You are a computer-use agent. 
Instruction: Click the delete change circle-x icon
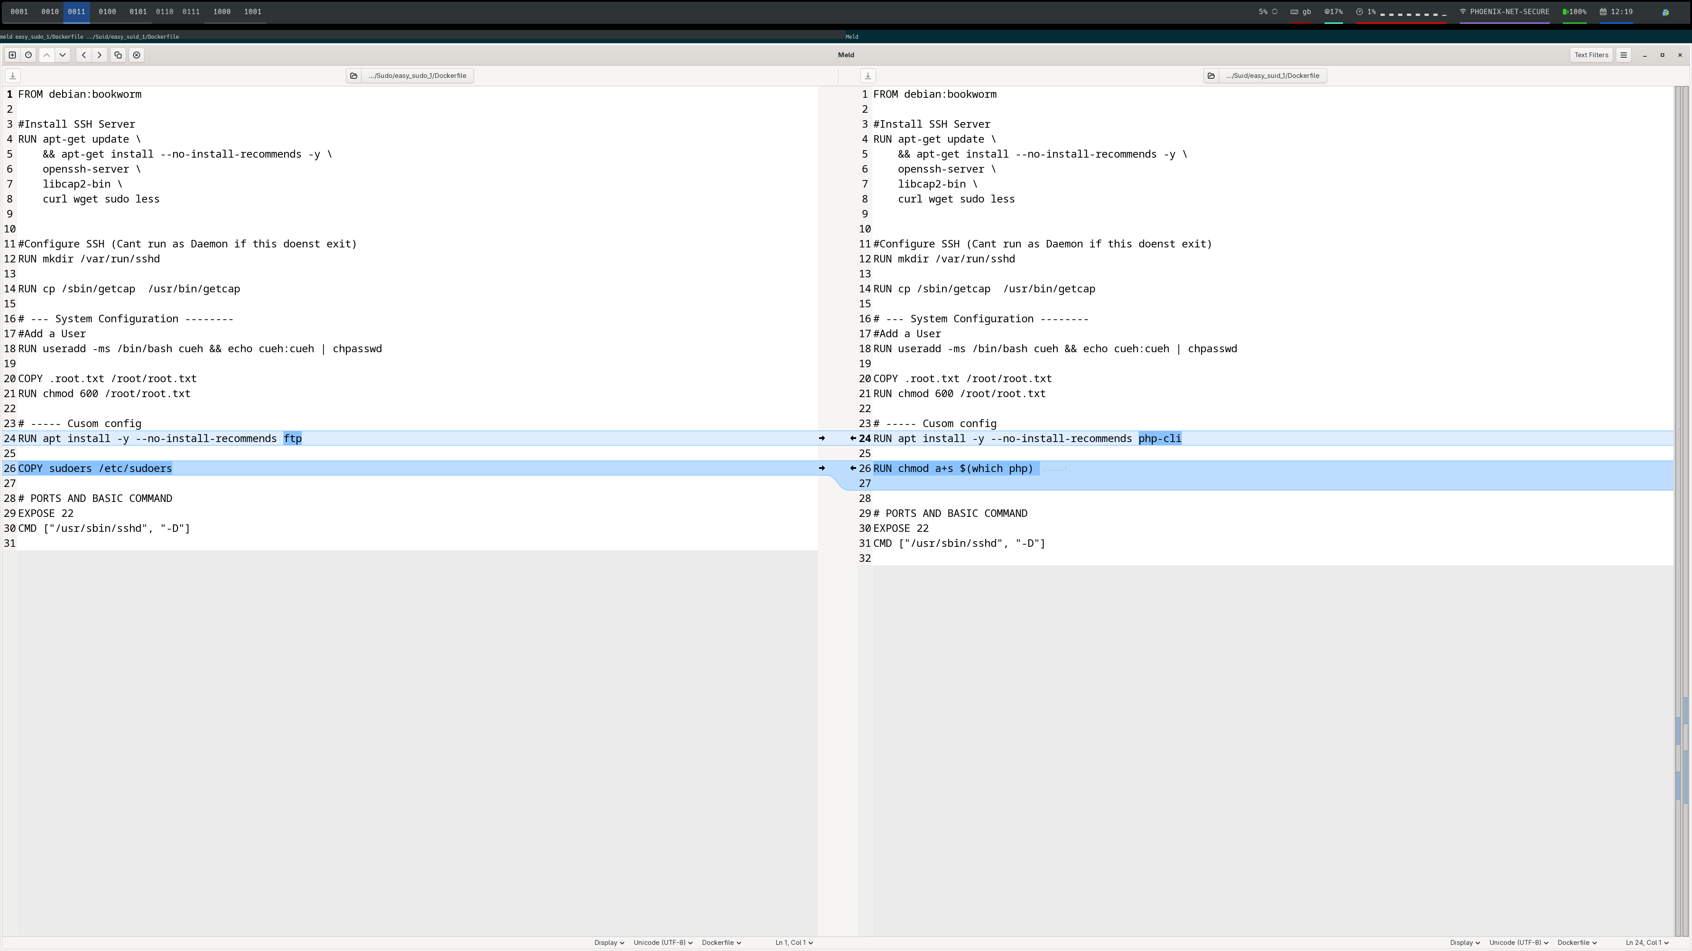137,55
